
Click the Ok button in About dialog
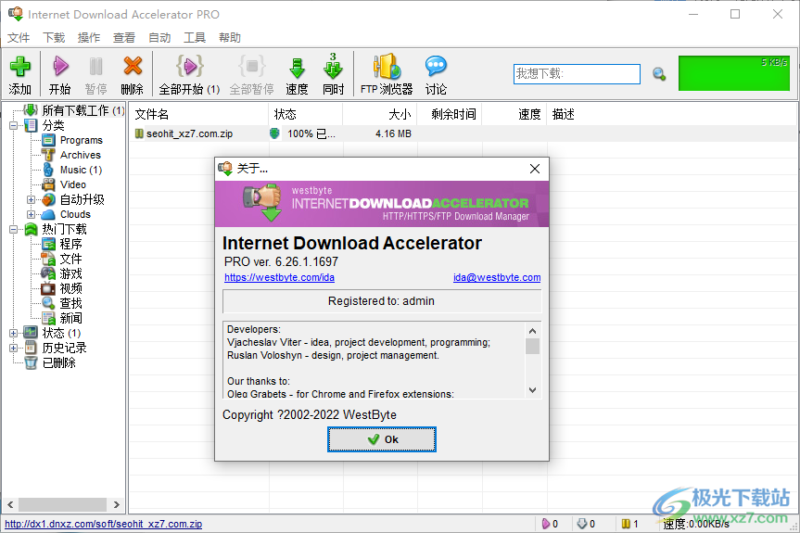(x=382, y=439)
